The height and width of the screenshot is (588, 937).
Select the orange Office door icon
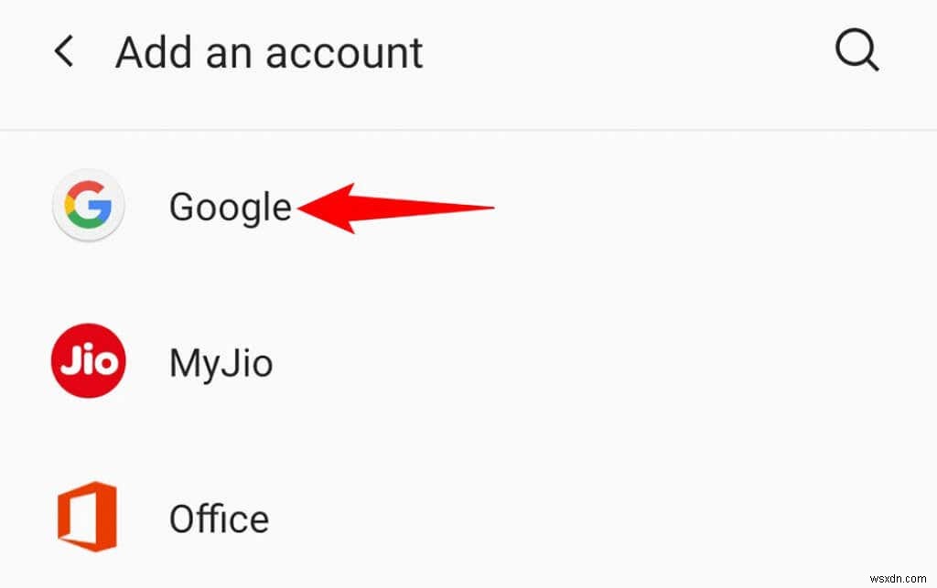[x=87, y=518]
